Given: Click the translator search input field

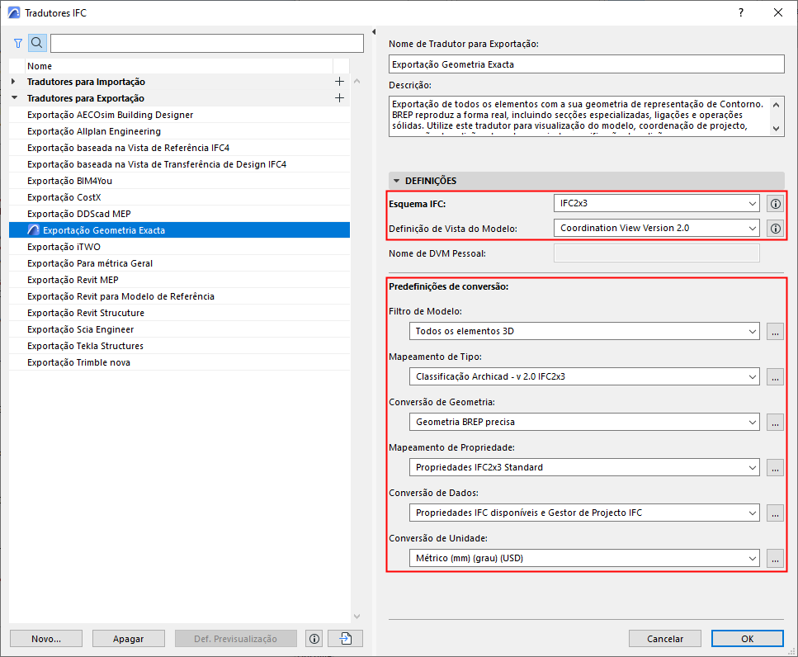Looking at the screenshot, I should coord(207,43).
